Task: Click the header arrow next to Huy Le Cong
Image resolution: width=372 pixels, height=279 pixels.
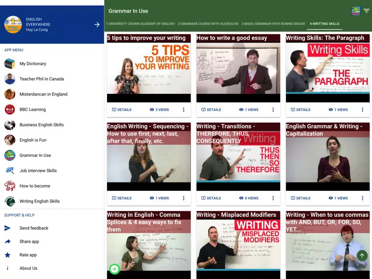Action: [97, 25]
